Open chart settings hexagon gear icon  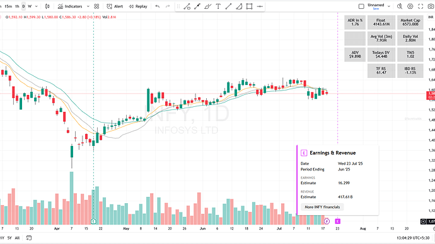coord(410,6)
